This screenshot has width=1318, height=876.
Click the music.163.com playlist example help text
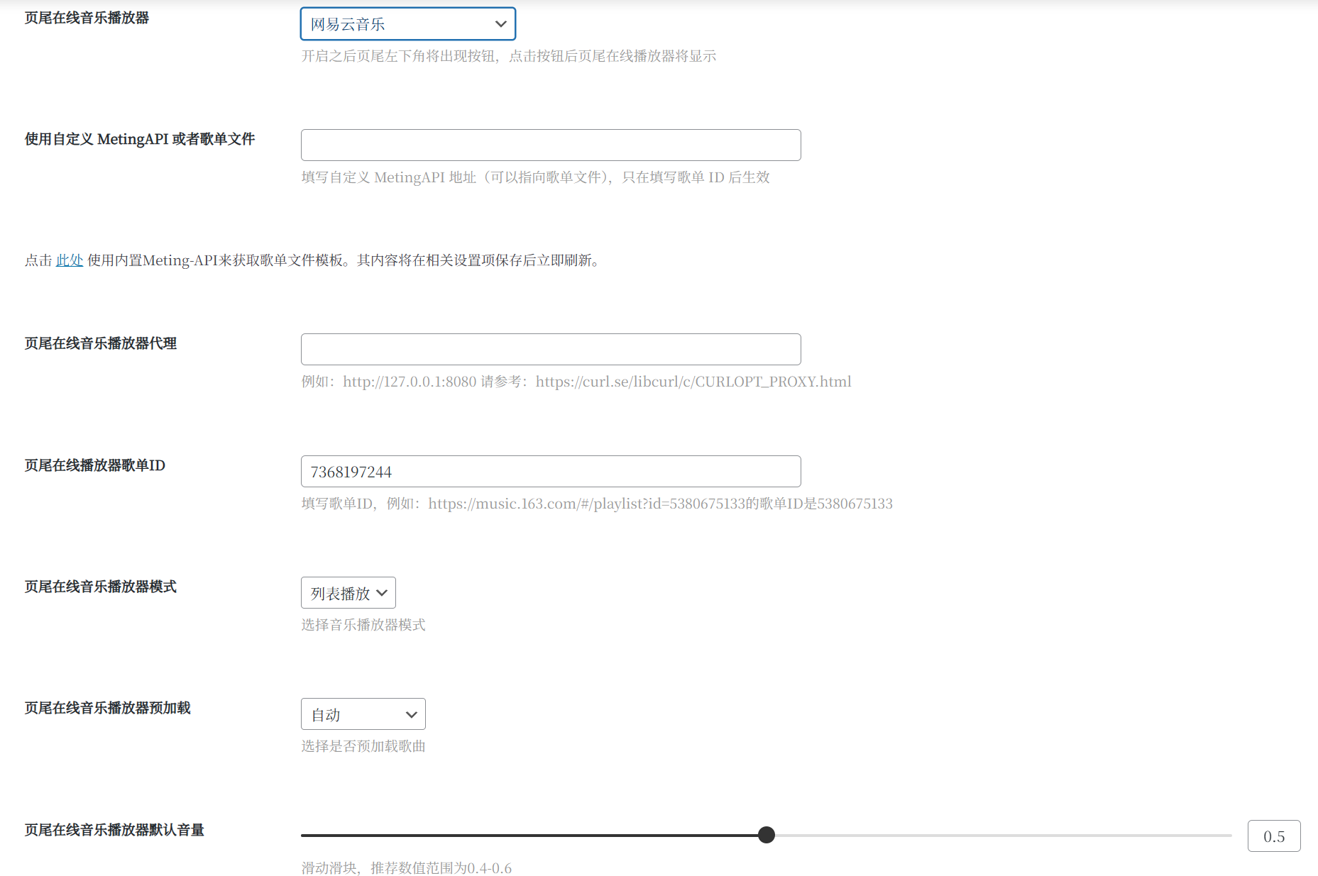pyautogui.click(x=596, y=504)
